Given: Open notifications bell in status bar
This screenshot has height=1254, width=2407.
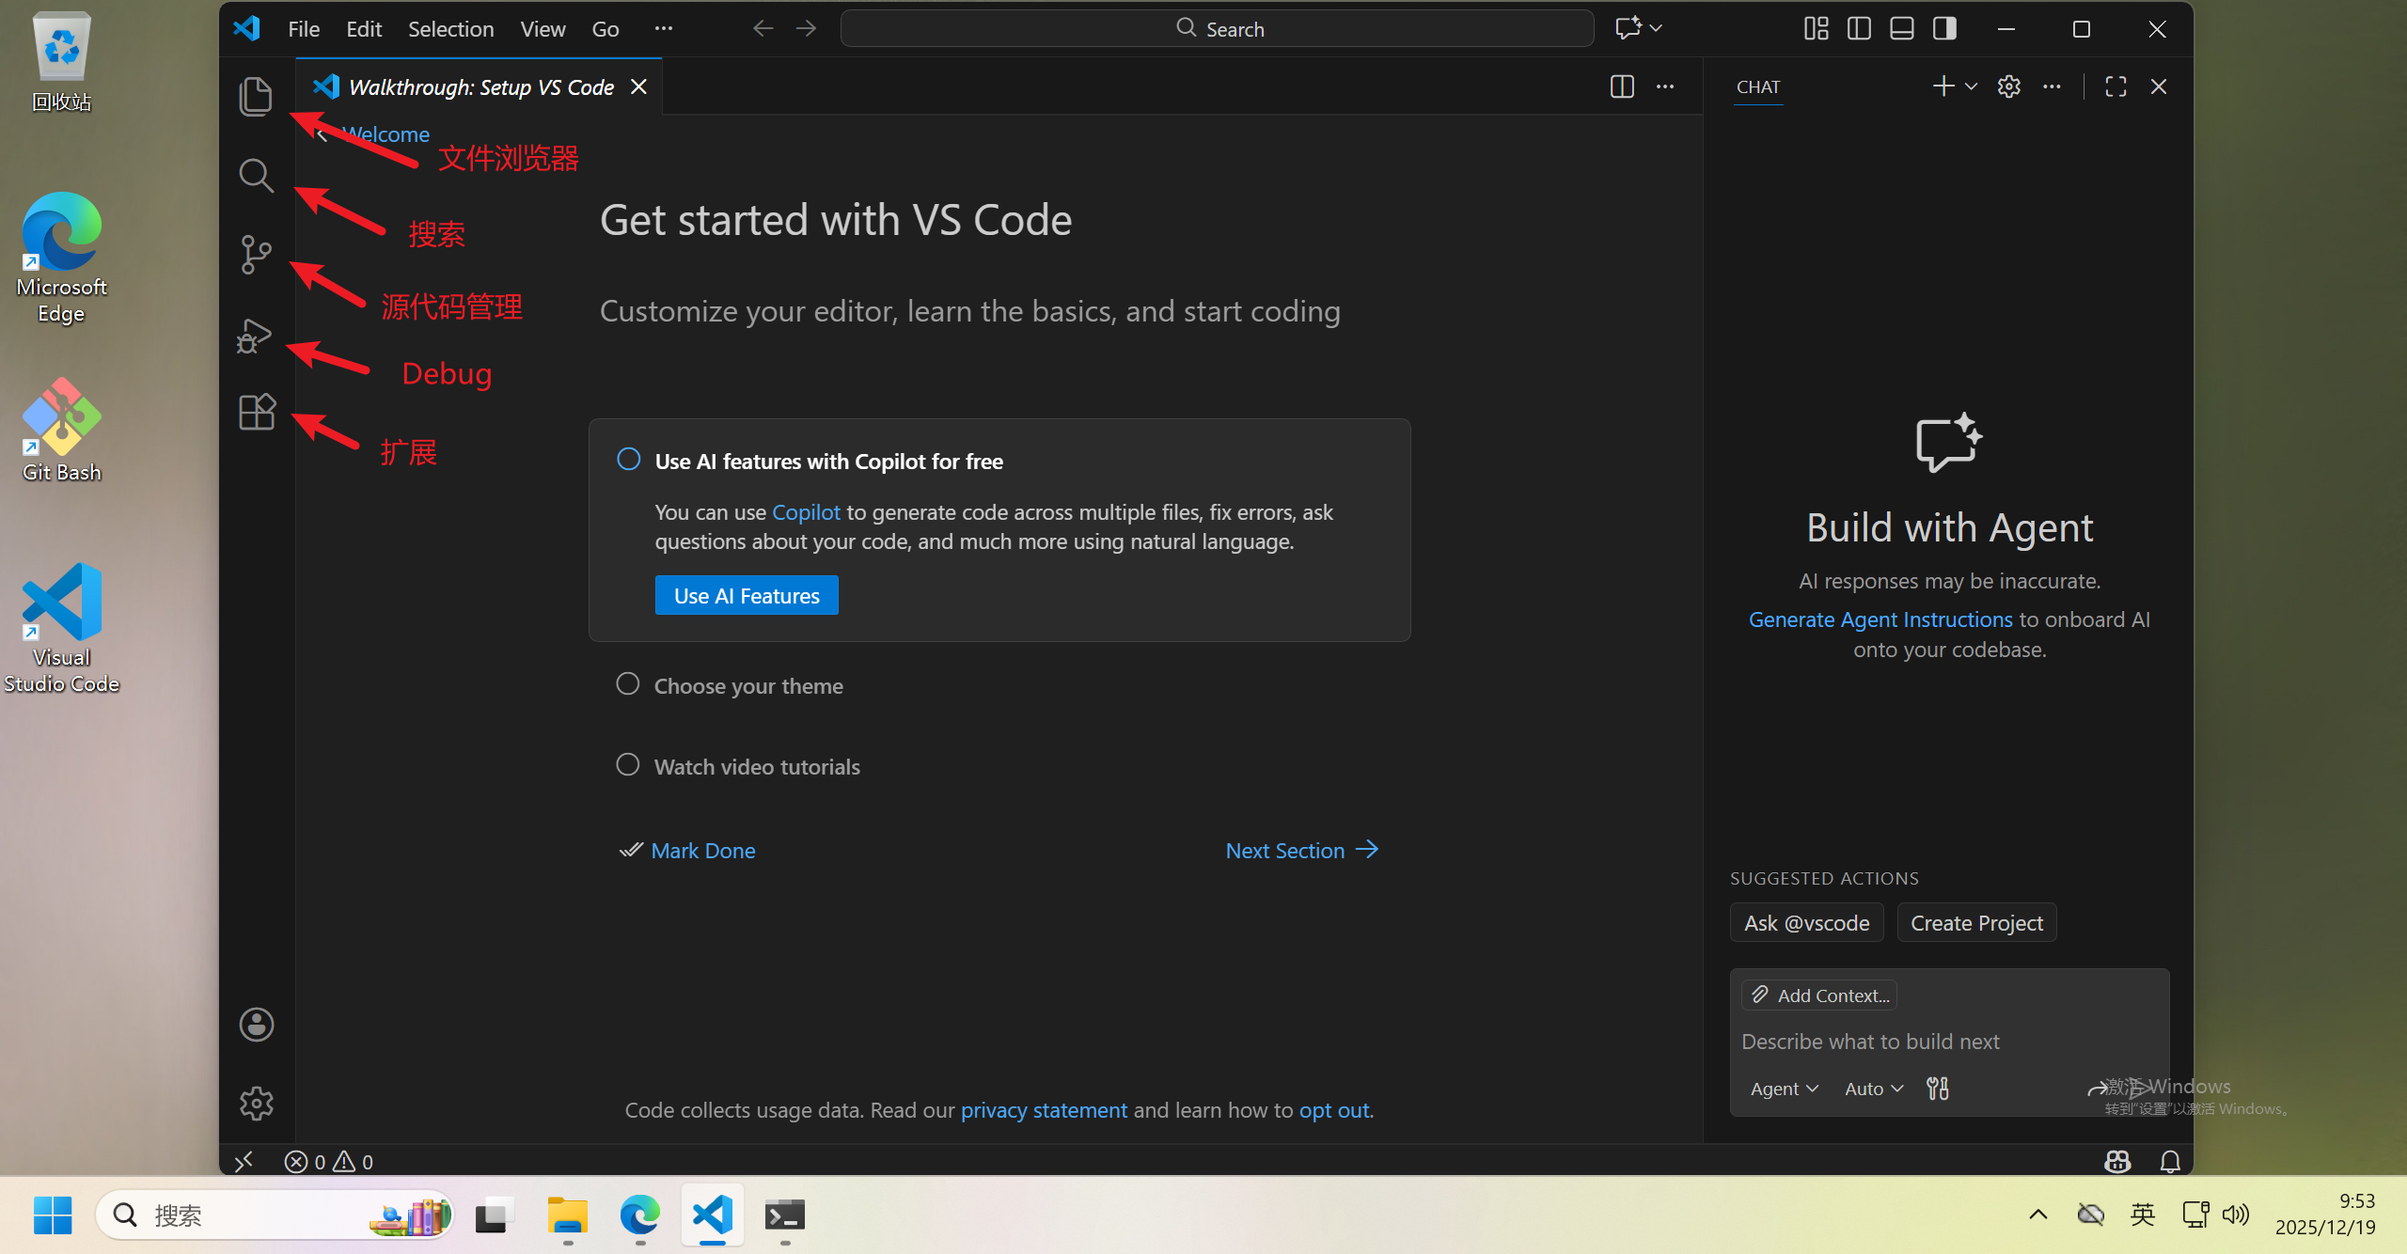Looking at the screenshot, I should (x=2170, y=1162).
